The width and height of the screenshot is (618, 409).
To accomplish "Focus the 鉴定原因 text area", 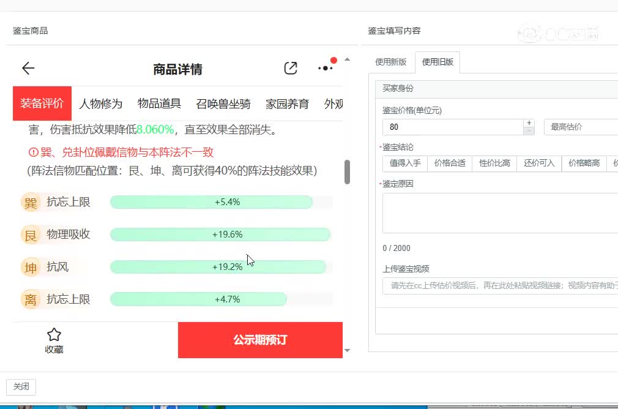I will tap(499, 213).
